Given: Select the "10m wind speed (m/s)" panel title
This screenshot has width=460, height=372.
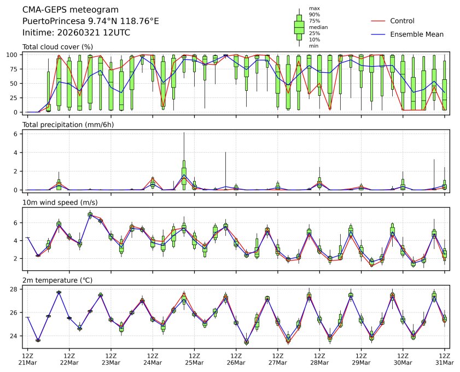Looking at the screenshot, I should (x=58, y=202).
